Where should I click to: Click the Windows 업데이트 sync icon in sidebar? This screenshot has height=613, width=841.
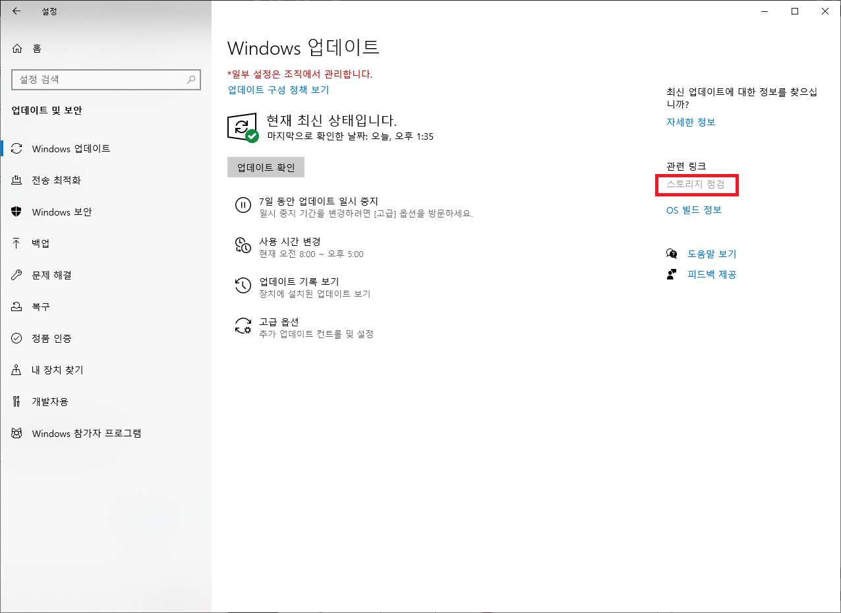click(18, 149)
